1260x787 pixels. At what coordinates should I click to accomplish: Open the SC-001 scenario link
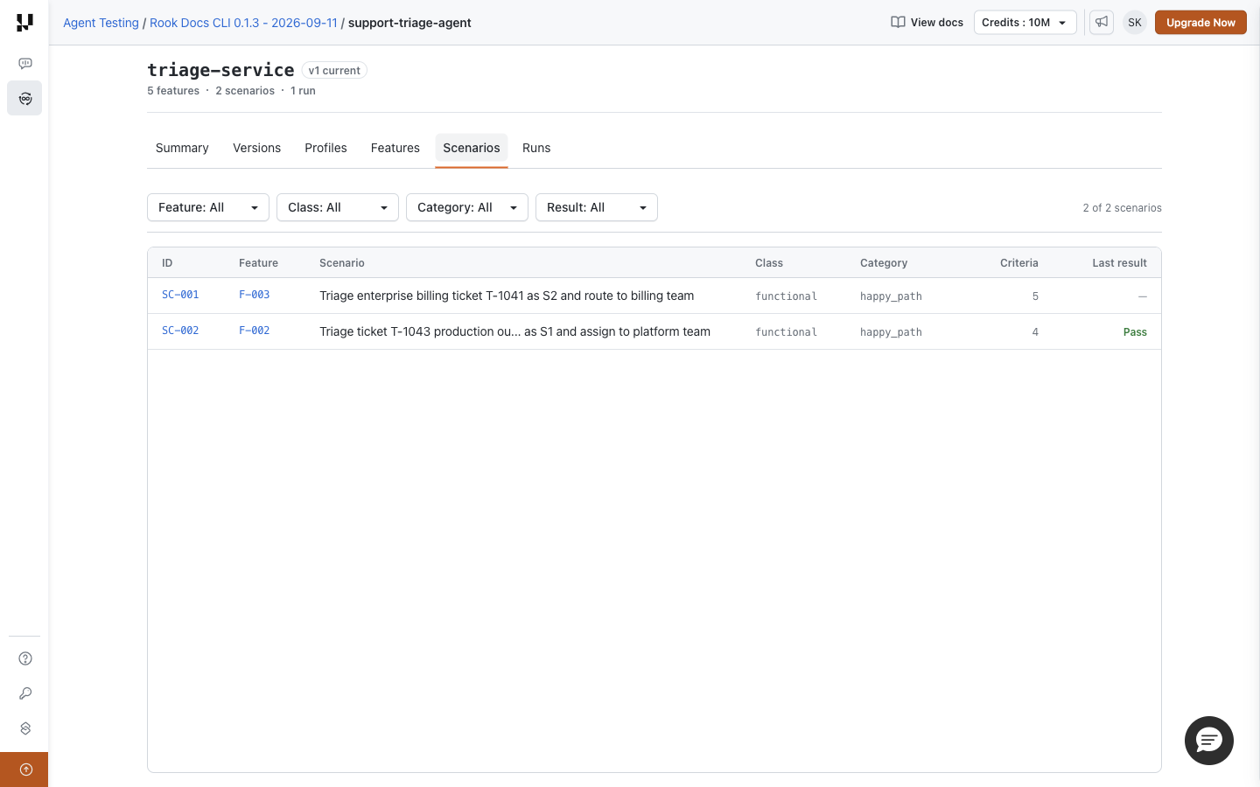tap(180, 295)
